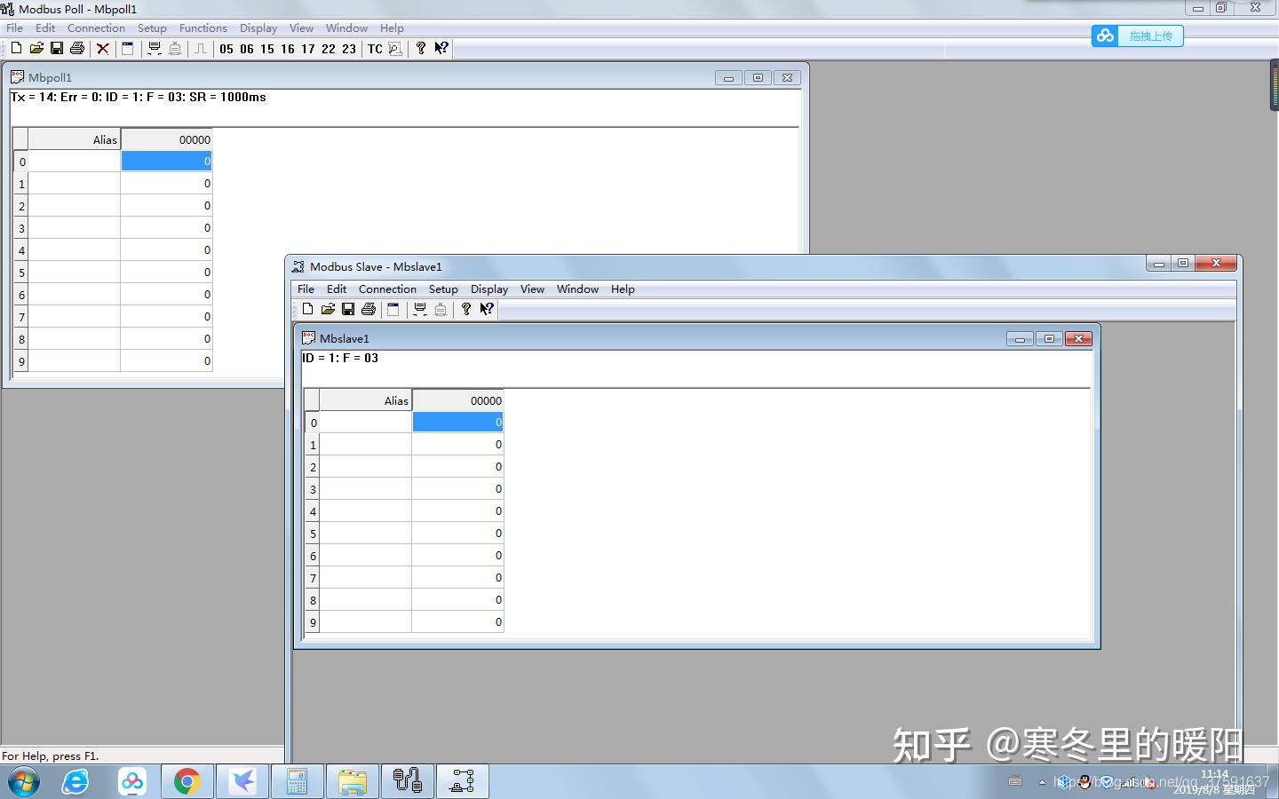The image size is (1279, 799).
Task: Select function 05 Write Single Coil
Action: coord(226,49)
